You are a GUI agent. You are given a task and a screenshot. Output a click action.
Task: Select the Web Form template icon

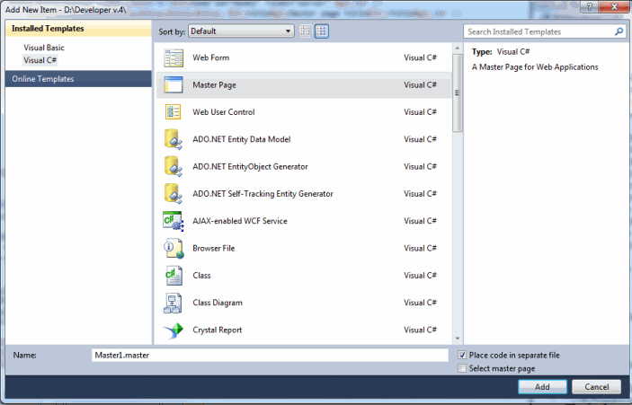174,58
